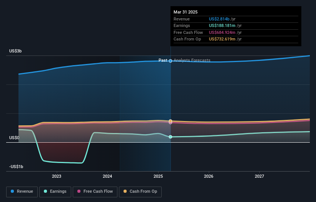Click the 2027 x-axis label
316x202 pixels.
click(259, 176)
